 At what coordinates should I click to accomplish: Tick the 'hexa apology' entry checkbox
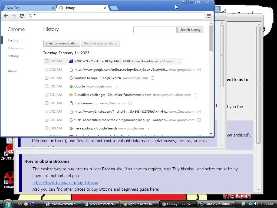[x=47, y=128]
